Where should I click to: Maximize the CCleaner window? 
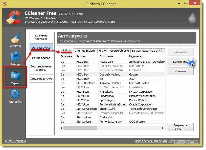point(186,3)
